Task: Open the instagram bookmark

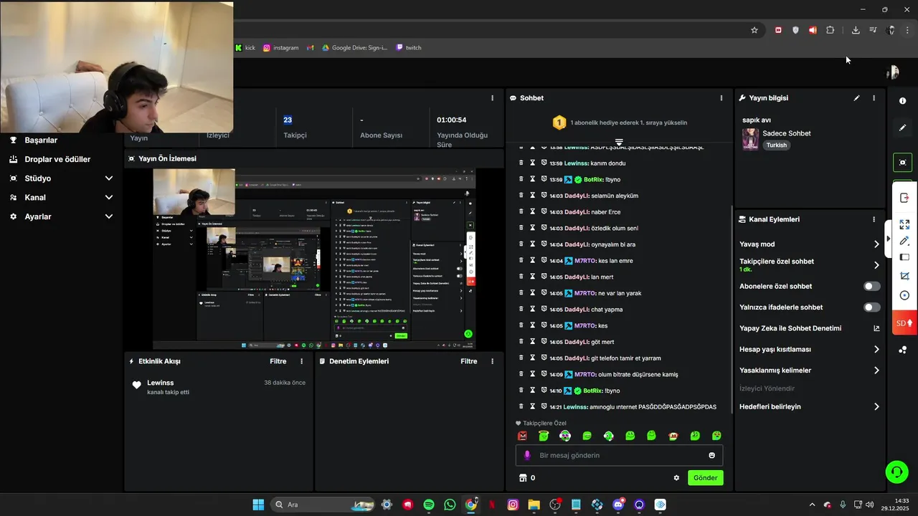Action: (280, 48)
